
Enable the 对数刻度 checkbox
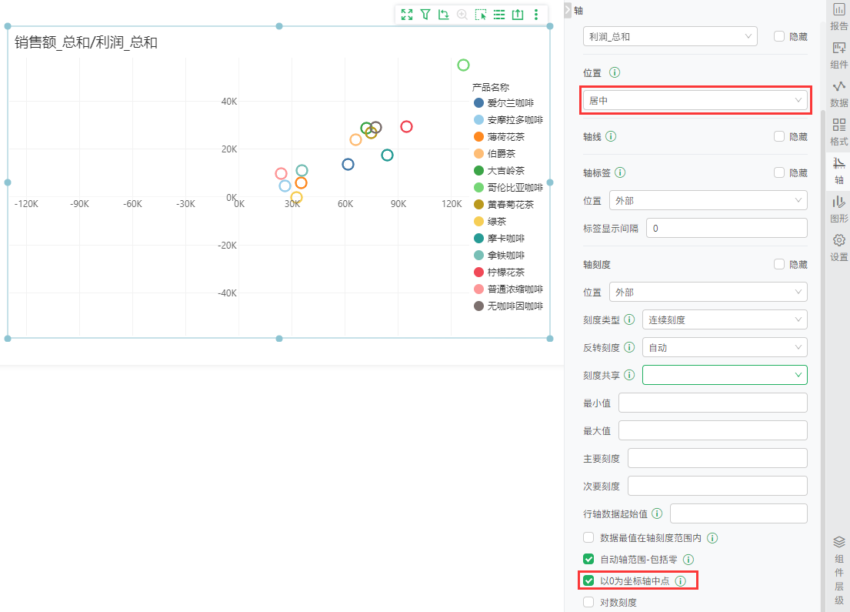tap(588, 602)
